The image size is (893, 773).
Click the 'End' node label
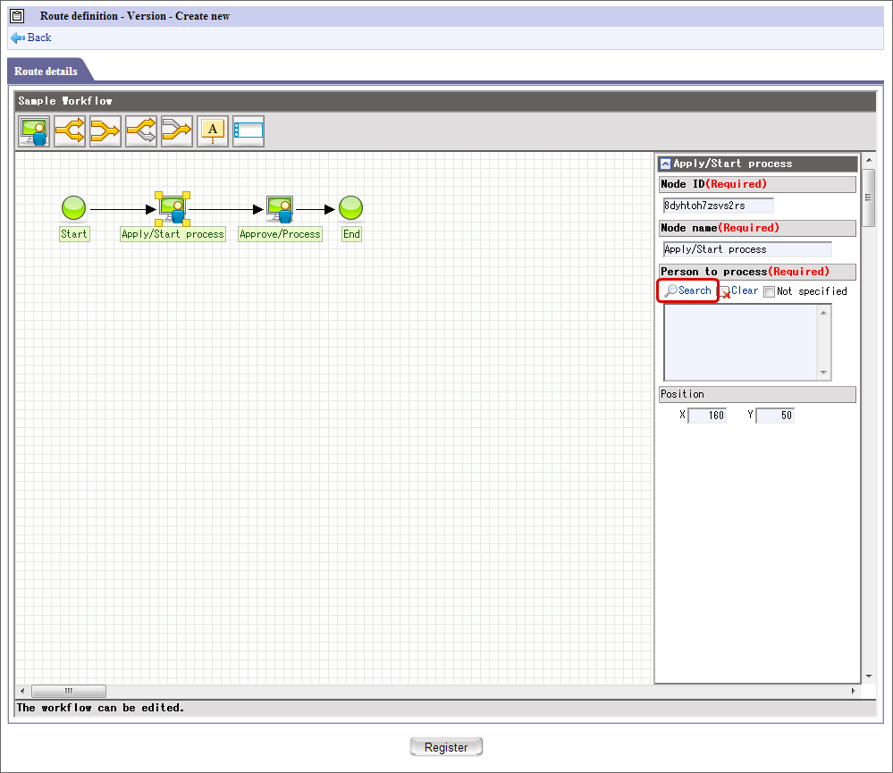tap(351, 234)
